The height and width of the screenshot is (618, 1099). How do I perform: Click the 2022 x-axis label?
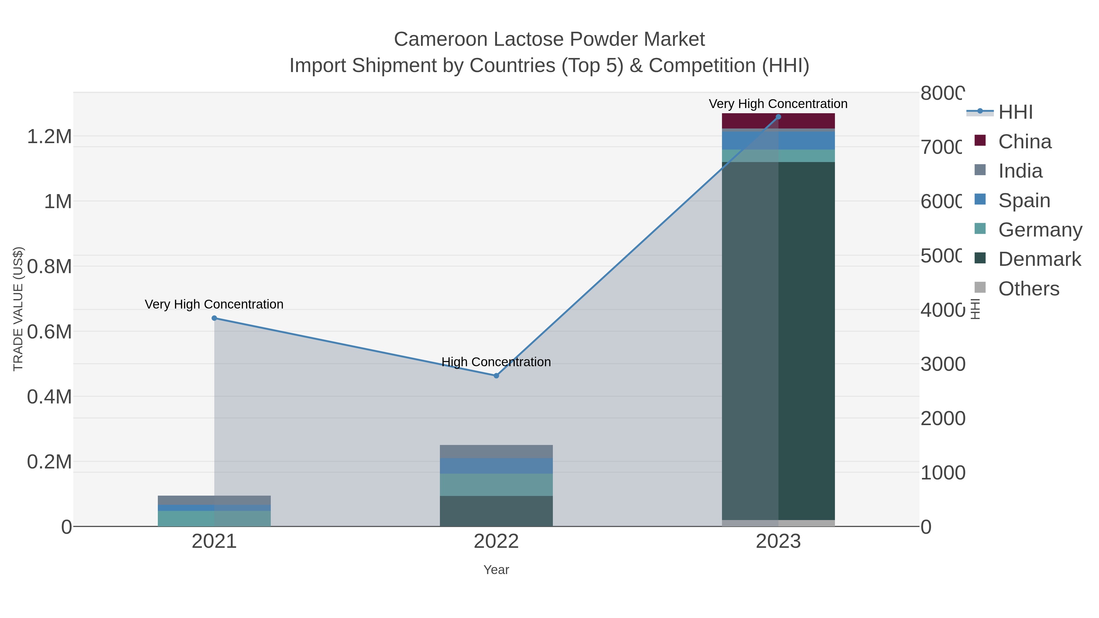point(496,542)
